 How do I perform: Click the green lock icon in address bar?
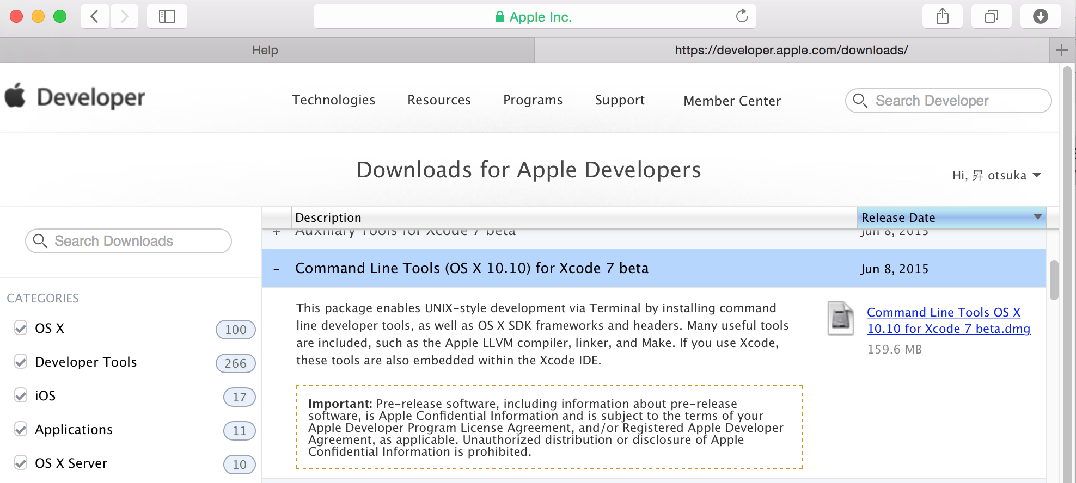499,17
